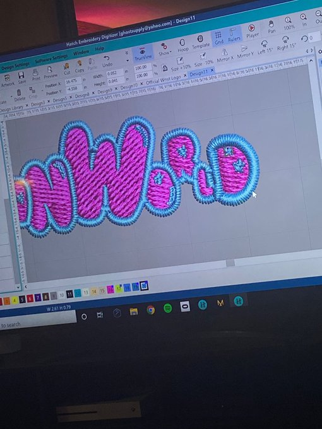Viewport: 322px width, 429px height.
Task: Switch to the Design5 tab
Action: [60, 100]
